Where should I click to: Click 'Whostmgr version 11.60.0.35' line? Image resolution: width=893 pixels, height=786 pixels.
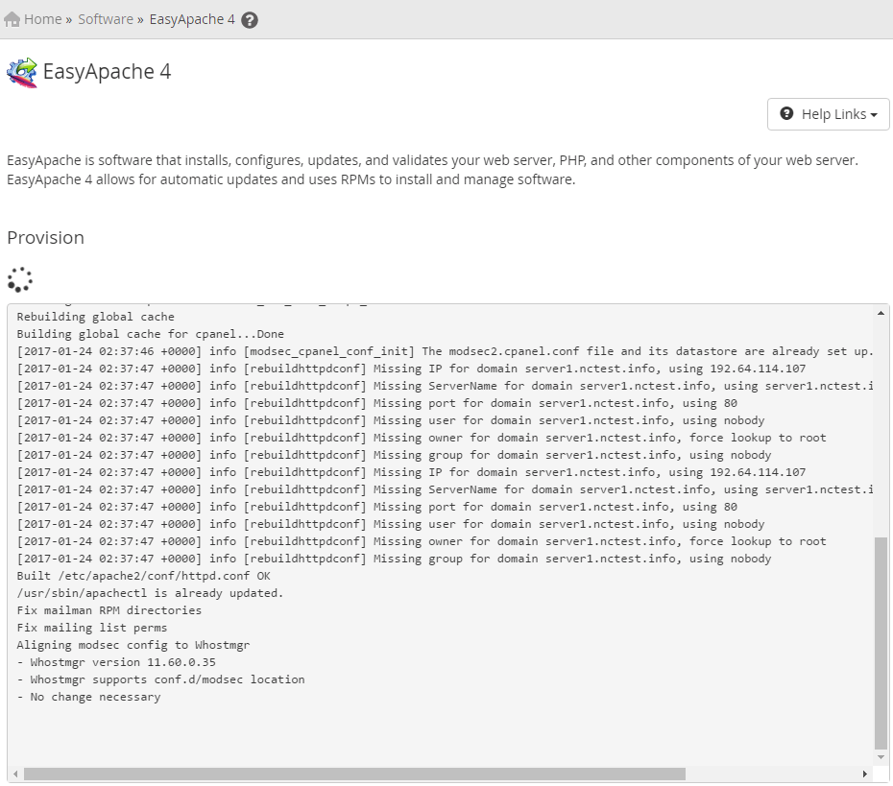point(116,662)
